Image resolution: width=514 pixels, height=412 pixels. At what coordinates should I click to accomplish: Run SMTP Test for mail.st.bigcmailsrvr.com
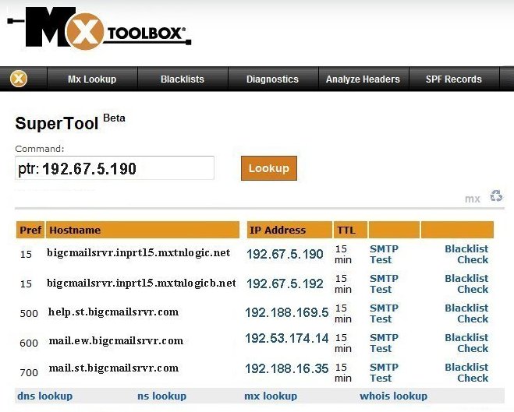click(384, 372)
